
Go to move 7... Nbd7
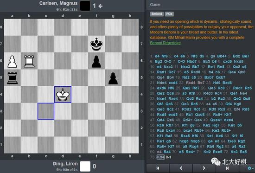click(x=192, y=62)
